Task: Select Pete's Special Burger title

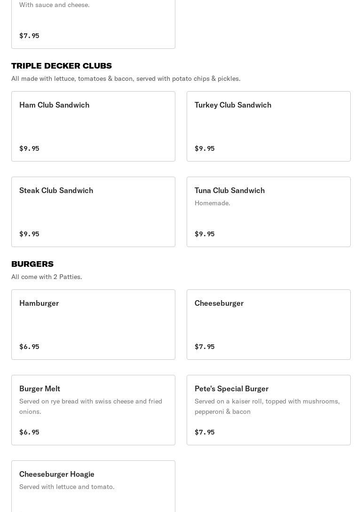Action: click(x=231, y=388)
